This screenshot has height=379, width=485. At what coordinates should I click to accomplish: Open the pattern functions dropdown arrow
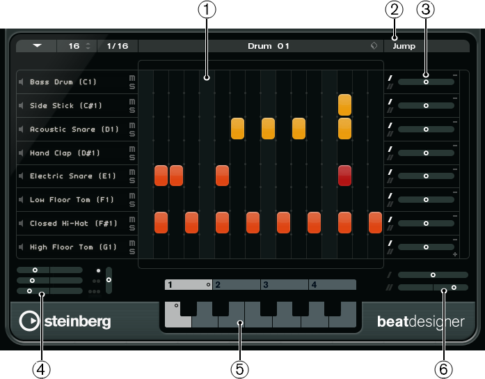[37, 46]
